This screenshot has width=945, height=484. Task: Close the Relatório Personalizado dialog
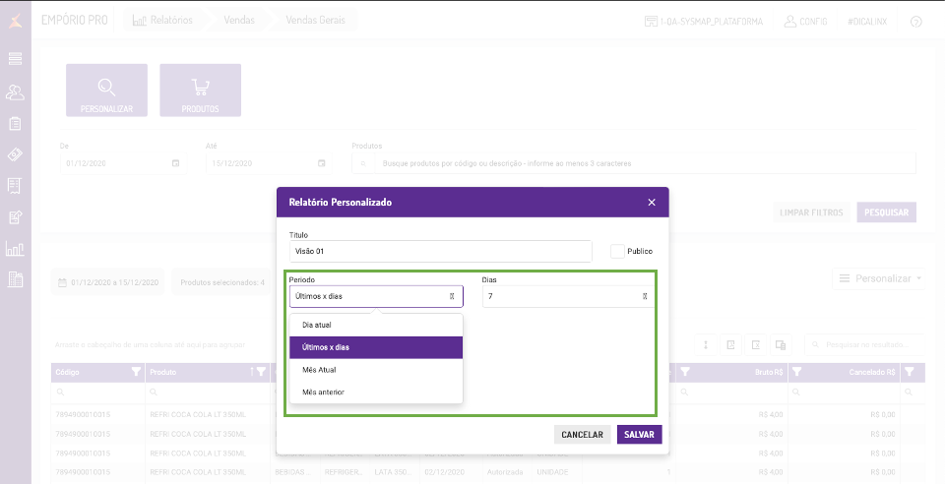[652, 202]
